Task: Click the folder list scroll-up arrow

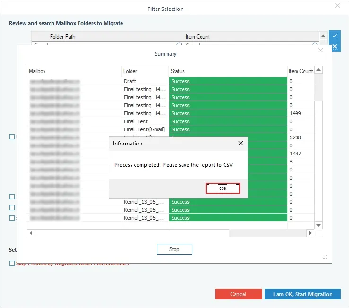Action: point(323,36)
